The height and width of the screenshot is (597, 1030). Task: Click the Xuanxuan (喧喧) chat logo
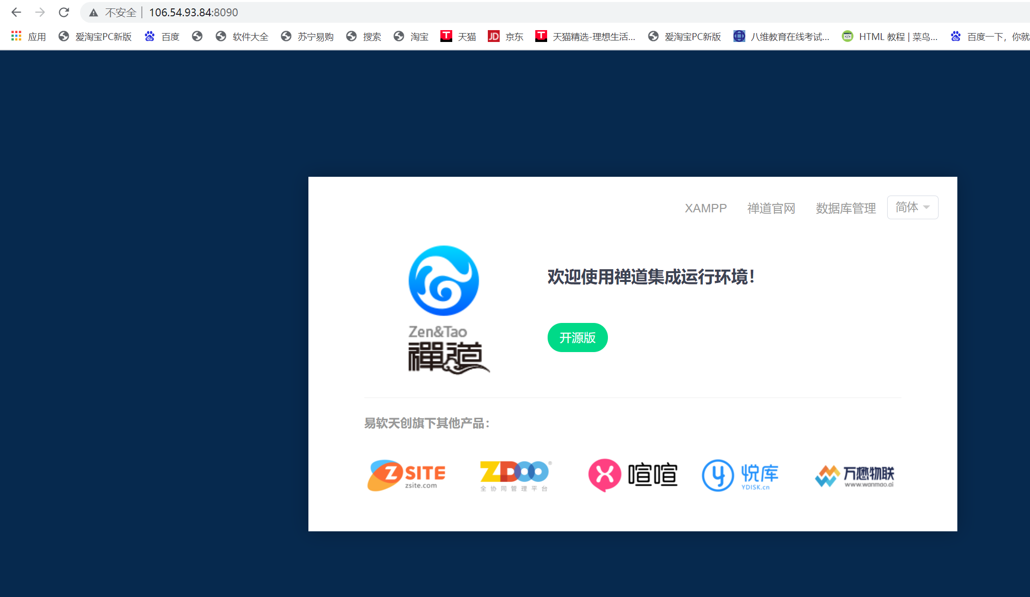click(x=633, y=475)
